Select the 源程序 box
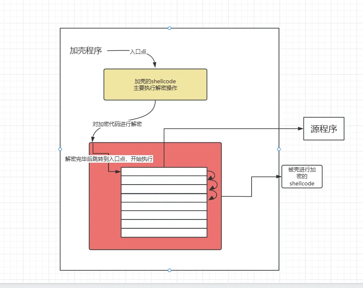Viewport: 363px width, 288px height. click(324, 129)
